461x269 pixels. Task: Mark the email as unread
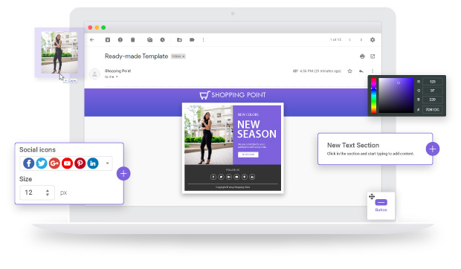[x=149, y=39]
